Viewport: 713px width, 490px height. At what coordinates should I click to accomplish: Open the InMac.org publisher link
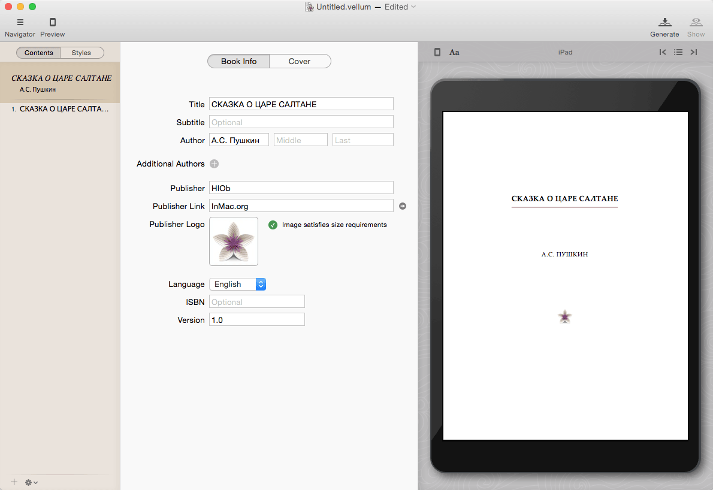point(402,206)
